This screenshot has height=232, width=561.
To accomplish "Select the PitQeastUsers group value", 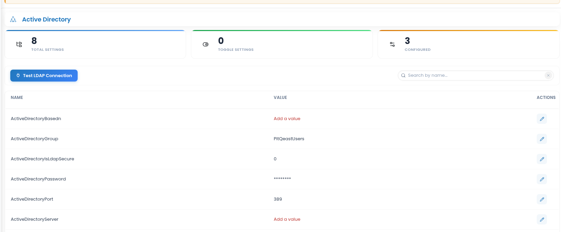I will pos(289,139).
